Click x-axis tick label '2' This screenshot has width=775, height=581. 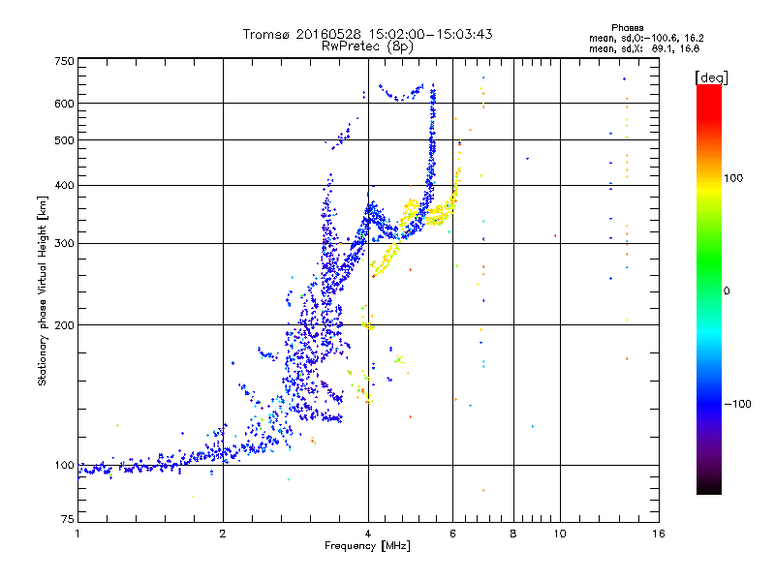tap(223, 534)
